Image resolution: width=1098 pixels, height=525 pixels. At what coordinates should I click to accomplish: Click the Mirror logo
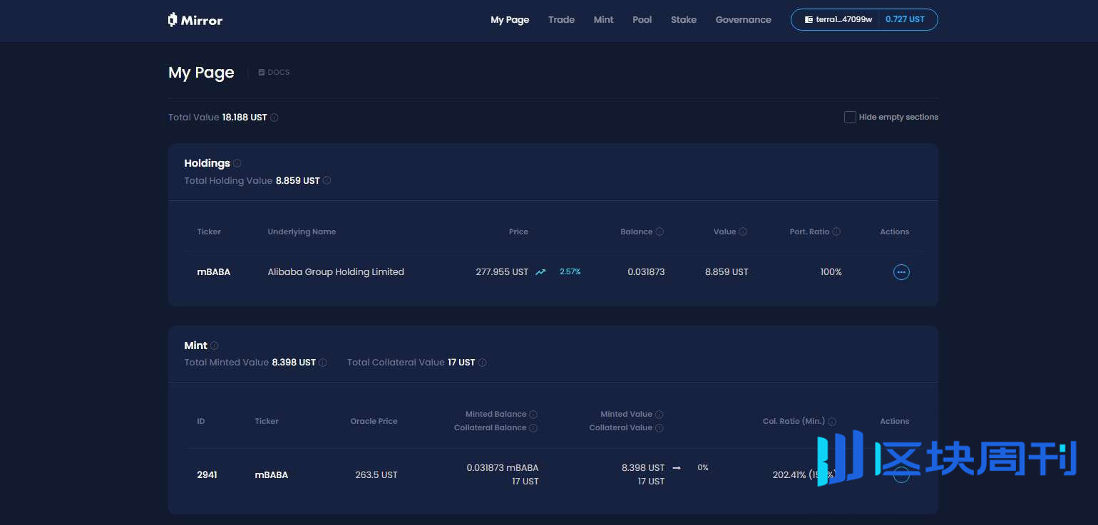(195, 20)
